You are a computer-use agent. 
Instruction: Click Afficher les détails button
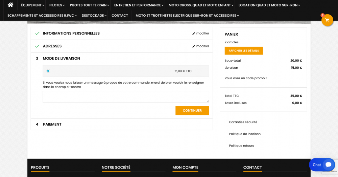click(244, 51)
